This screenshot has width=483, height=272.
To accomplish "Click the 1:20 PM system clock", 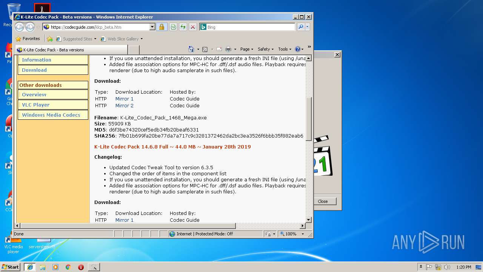I will (464, 267).
